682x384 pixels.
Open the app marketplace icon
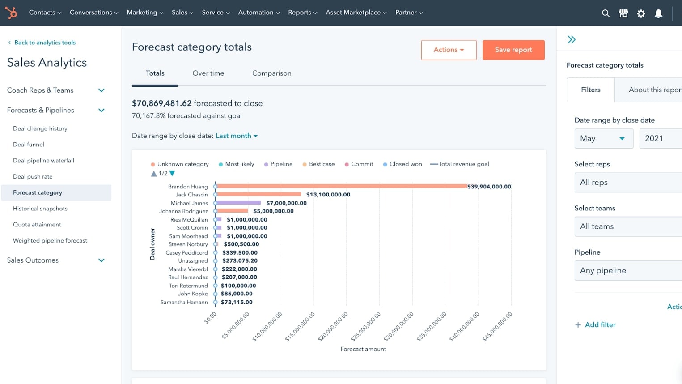(x=623, y=13)
